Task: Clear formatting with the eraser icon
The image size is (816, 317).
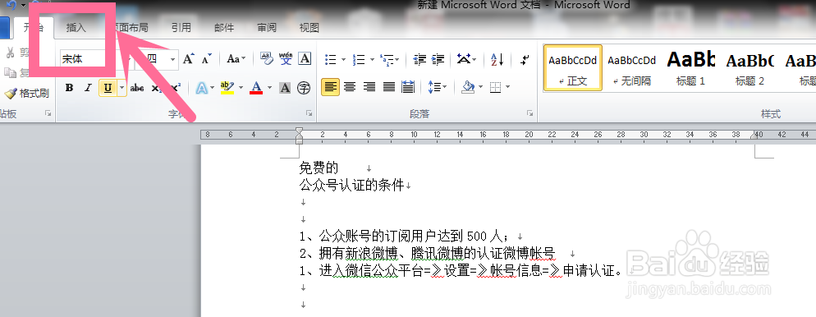Action: [267, 59]
